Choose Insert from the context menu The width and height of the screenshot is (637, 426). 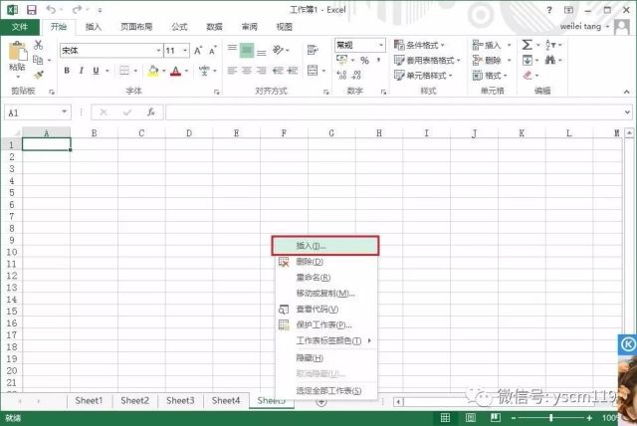pyautogui.click(x=325, y=246)
